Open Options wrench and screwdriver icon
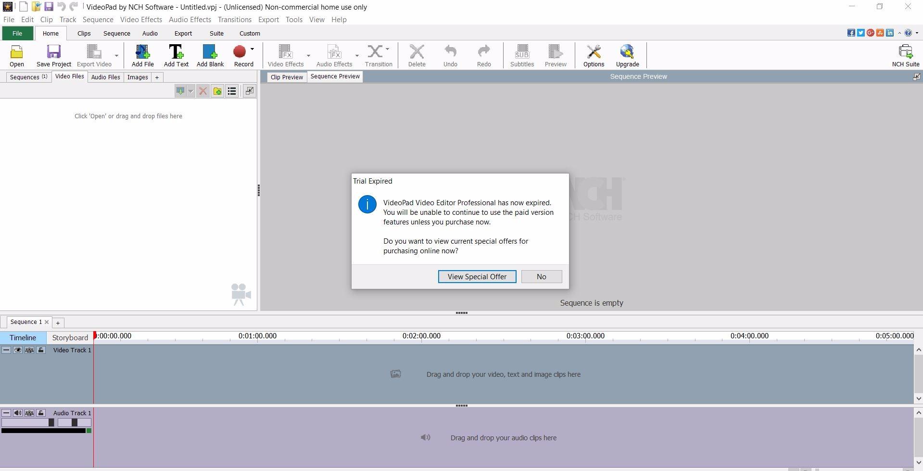The width and height of the screenshot is (923, 471). (x=594, y=52)
